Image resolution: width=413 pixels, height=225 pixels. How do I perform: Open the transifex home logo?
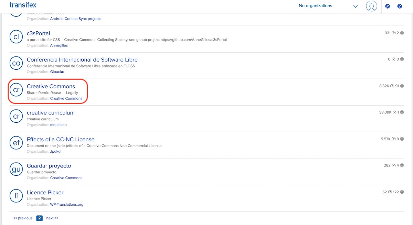point(23,5)
